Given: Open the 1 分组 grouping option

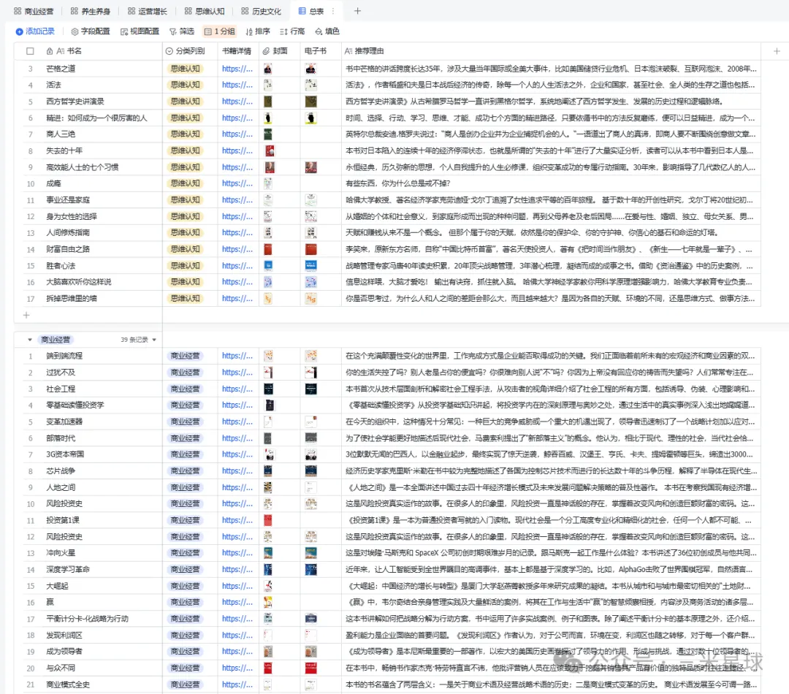Looking at the screenshot, I should click(220, 31).
